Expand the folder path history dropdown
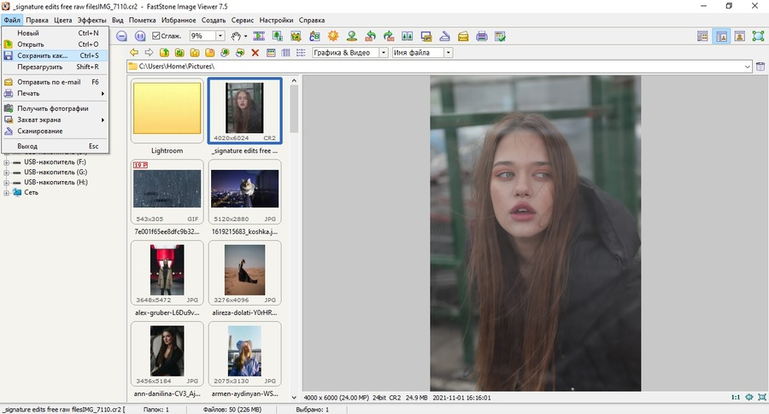The height and width of the screenshot is (414, 769). tap(748, 66)
